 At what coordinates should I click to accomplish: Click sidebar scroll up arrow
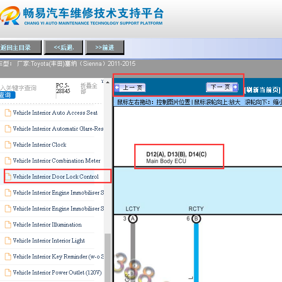coord(107,82)
